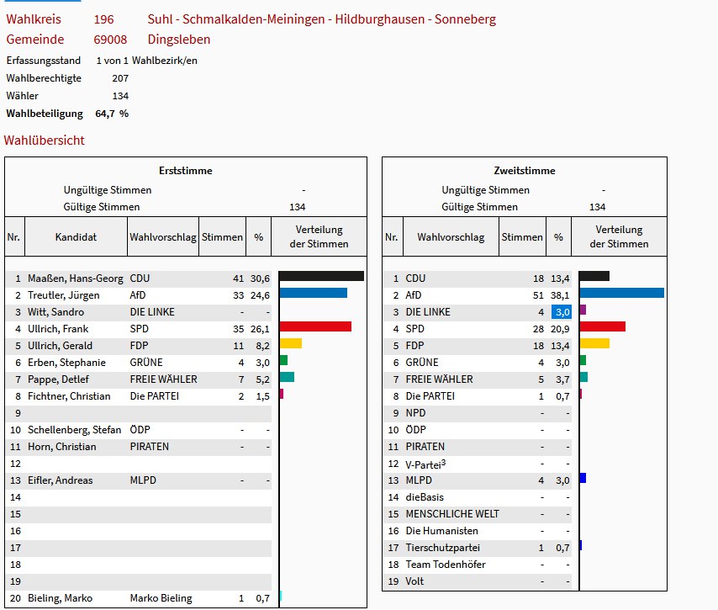Image resolution: width=718 pixels, height=610 pixels.
Task: Click teal FREIE WÄHLER bar in Erststimme chart
Action: (x=287, y=377)
